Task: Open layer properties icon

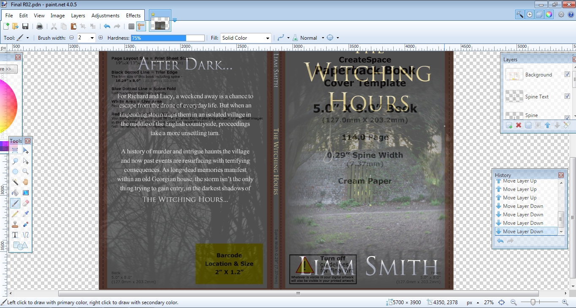Action: coord(567,125)
